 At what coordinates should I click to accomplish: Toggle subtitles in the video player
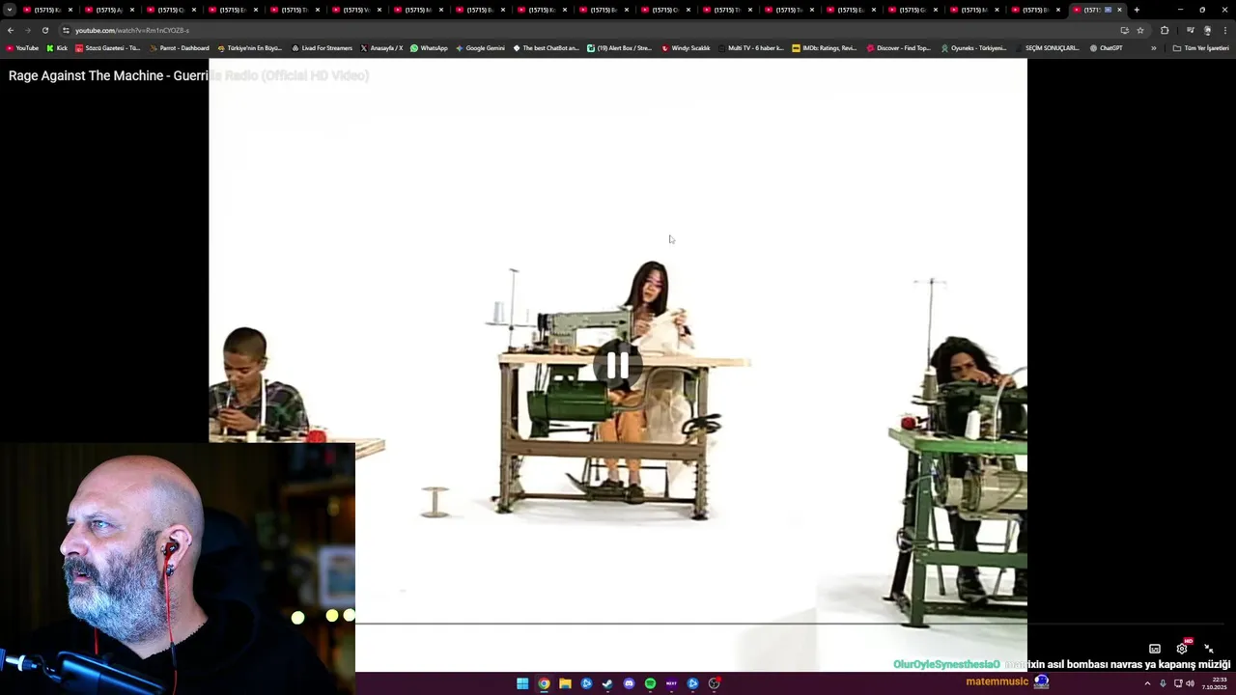tap(1154, 649)
